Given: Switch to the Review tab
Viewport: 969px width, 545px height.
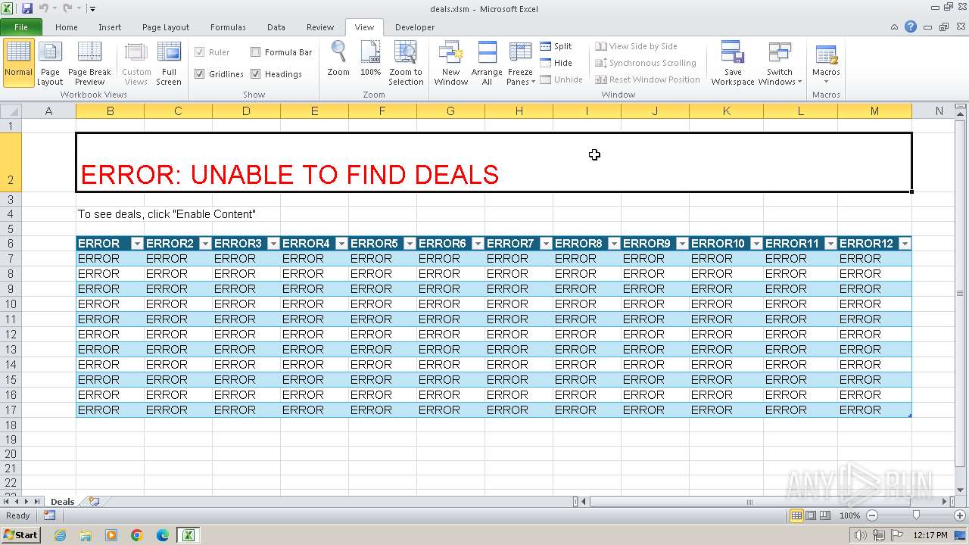Looking at the screenshot, I should tap(320, 27).
